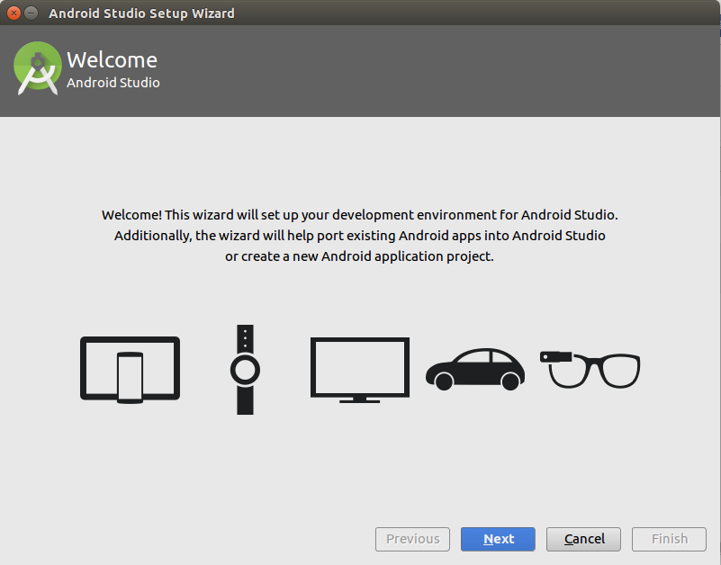Click the line 'or create a new Android application project.'

[359, 256]
